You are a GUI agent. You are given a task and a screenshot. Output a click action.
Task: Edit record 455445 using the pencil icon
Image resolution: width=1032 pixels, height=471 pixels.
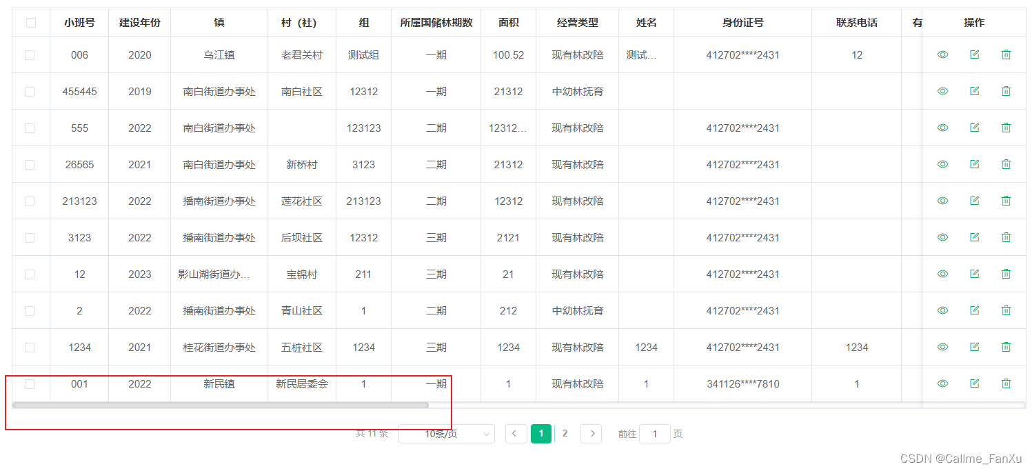click(974, 90)
